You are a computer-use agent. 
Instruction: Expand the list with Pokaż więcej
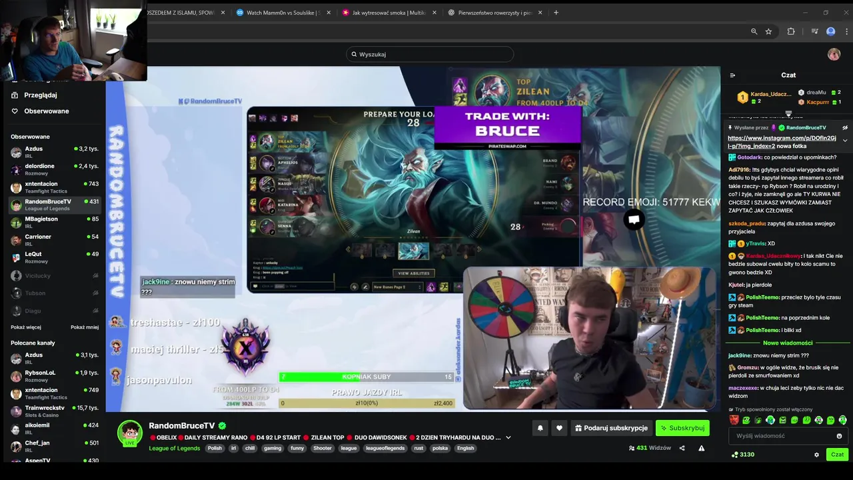click(26, 327)
